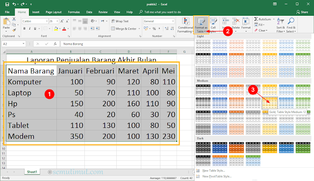Screen dimensions: 314x181
Task: Increase font size with the large A
Action: coord(62,21)
